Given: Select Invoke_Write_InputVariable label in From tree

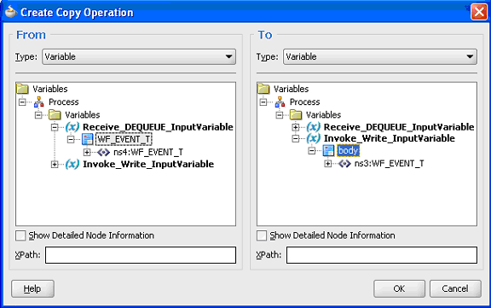Looking at the screenshot, I should (148, 164).
